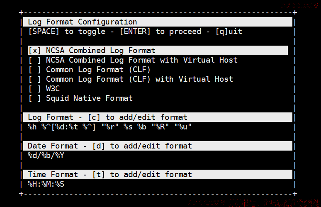321x207 pixels.
Task: Enable the CLF with Virtual Host checkbox
Action: click(x=34, y=79)
